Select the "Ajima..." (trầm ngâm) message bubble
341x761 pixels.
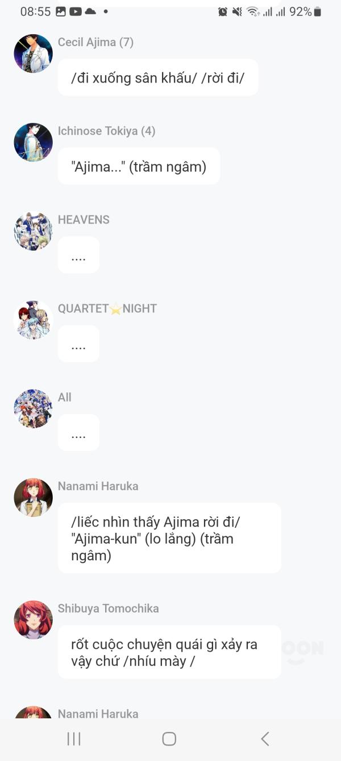139,166
